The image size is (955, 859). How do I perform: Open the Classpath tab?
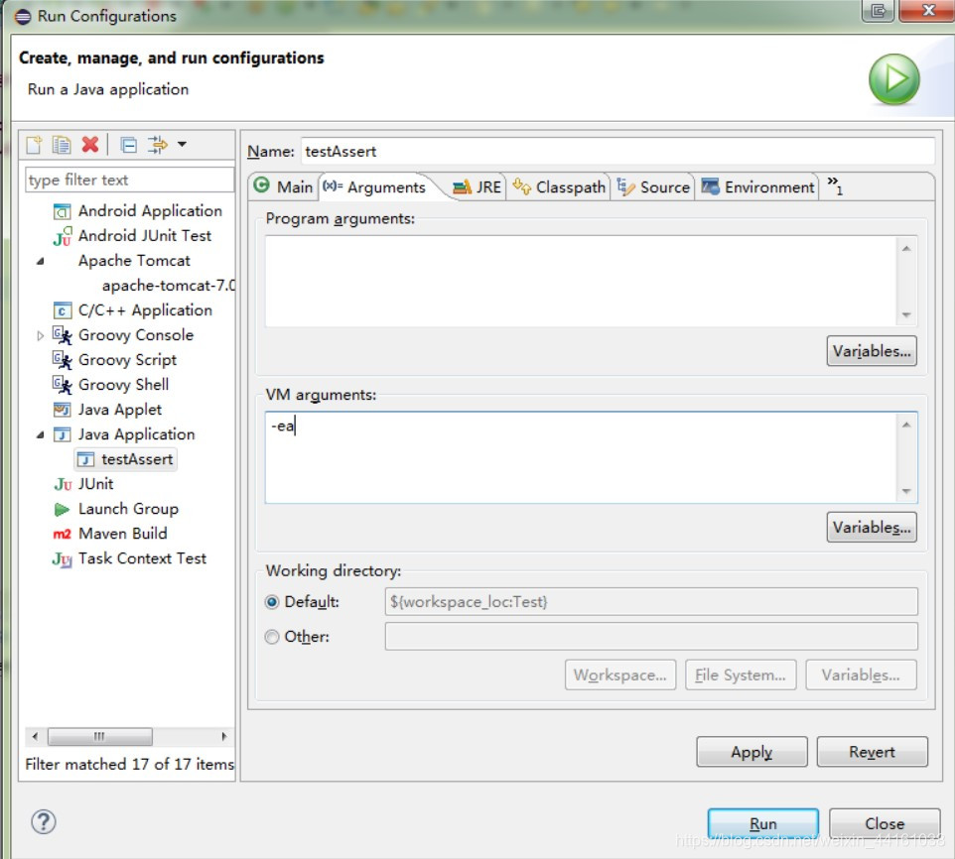(x=560, y=186)
